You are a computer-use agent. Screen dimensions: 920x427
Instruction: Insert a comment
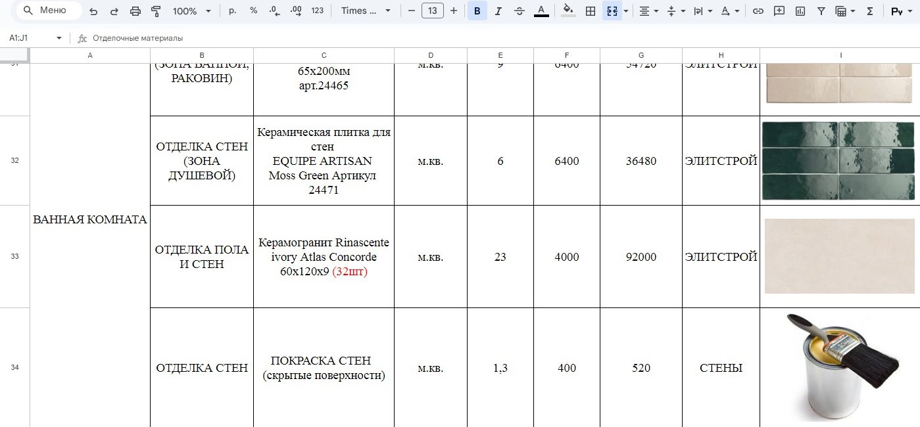click(x=778, y=11)
